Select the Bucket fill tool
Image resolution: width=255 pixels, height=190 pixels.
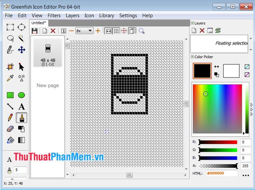11,140
